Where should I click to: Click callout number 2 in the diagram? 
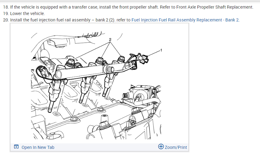point(110,40)
